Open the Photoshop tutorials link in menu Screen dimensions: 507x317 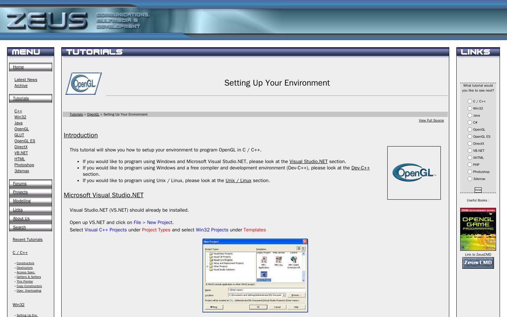[x=24, y=165]
